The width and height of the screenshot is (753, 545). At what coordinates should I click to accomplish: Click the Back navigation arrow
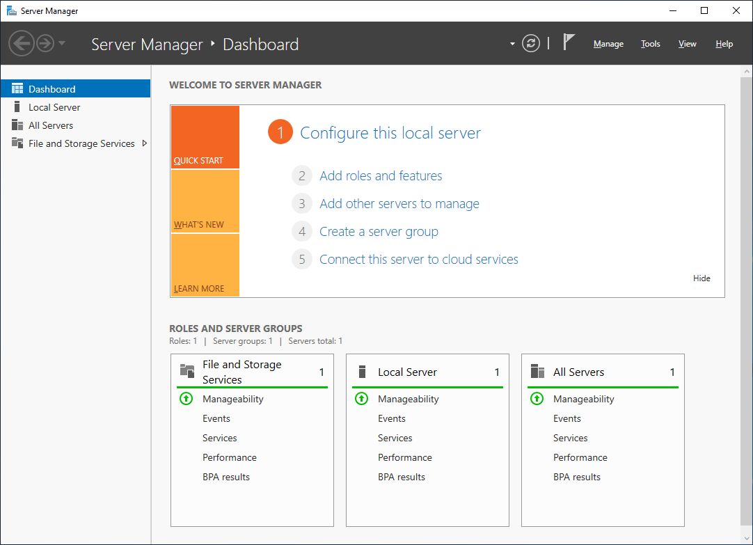[x=22, y=44]
